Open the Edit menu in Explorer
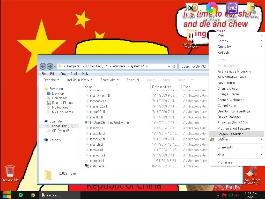 click(x=53, y=74)
